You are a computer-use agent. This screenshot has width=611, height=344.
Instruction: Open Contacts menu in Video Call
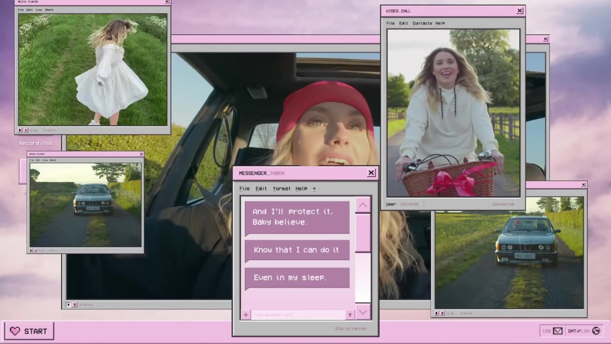[422, 23]
